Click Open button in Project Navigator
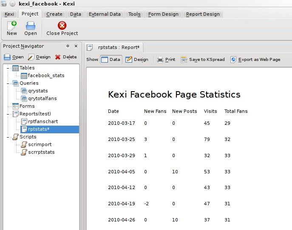The image size is (292, 230). tap(14, 57)
